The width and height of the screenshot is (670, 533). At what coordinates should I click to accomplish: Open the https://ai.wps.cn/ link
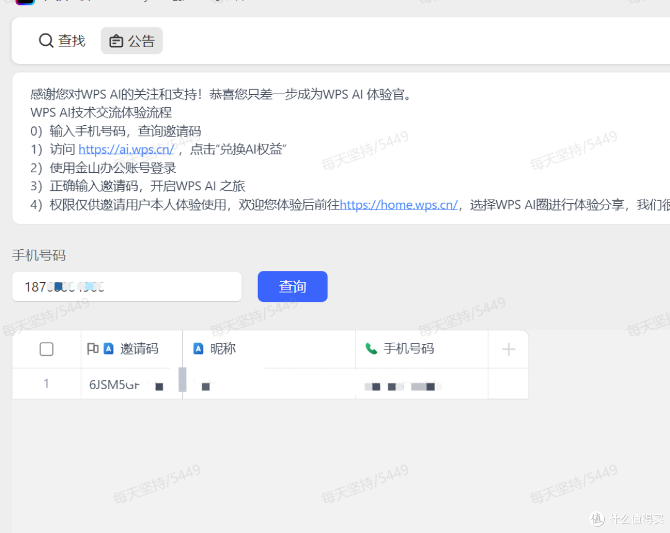pyautogui.click(x=126, y=149)
